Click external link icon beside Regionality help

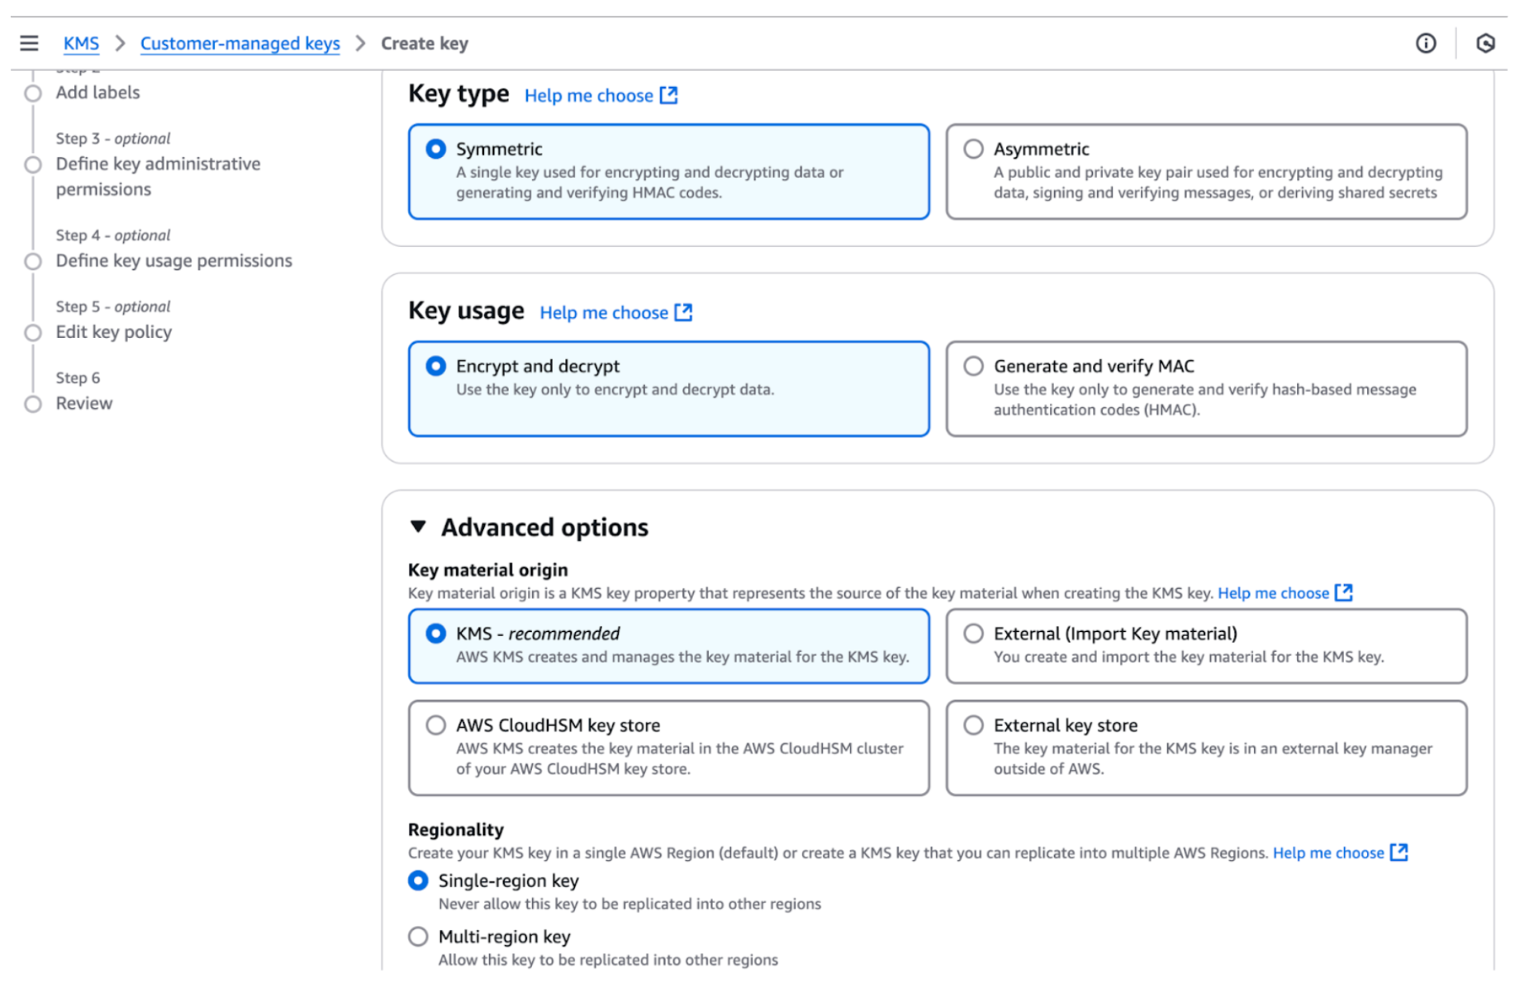[1399, 852]
